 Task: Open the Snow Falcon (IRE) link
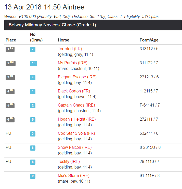pyautogui.click(x=75, y=147)
